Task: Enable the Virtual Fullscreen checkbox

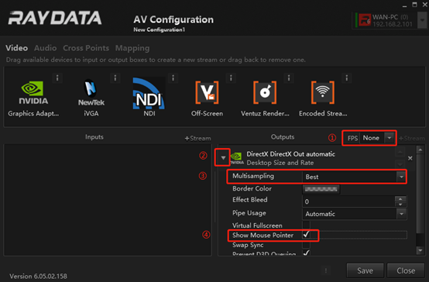Action: 307,225
